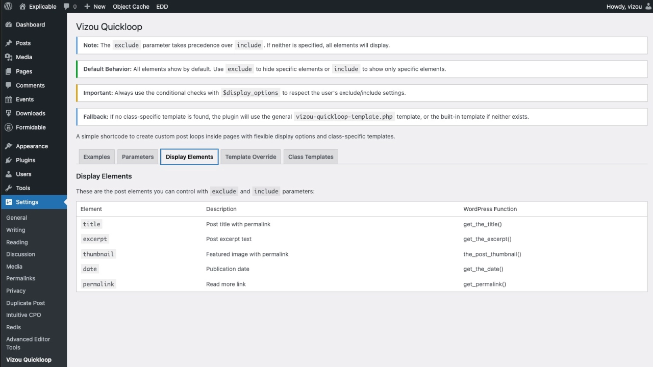Open the comments bubble icon in admin bar
Image resolution: width=653 pixels, height=367 pixels.
click(67, 7)
